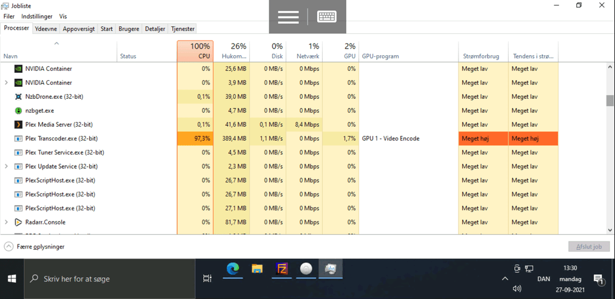The image size is (615, 299).
Task: Sort by the Navn column header
Action: coord(59,51)
